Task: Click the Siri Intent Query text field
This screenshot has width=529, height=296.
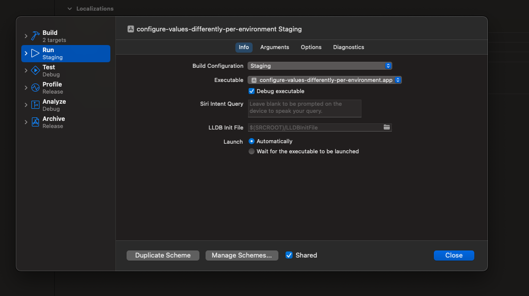Action: tap(304, 108)
